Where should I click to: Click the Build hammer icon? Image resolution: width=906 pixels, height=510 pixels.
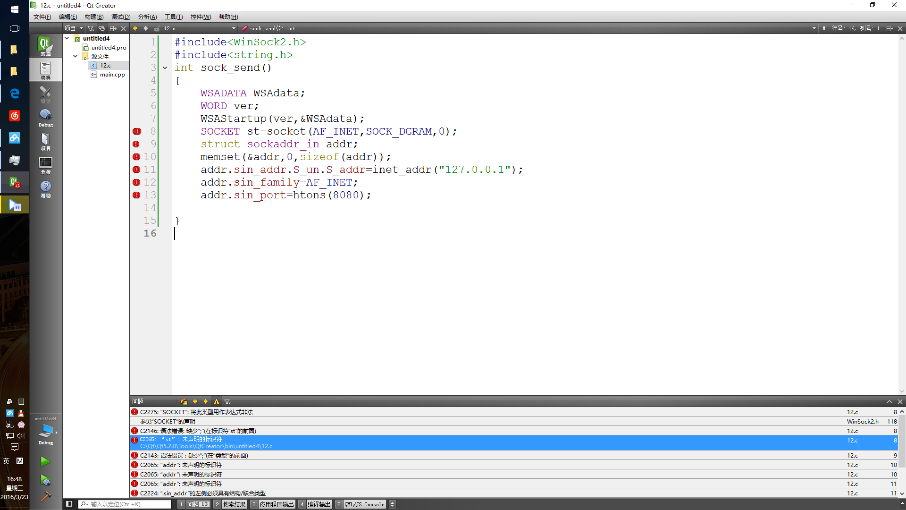[x=45, y=496]
